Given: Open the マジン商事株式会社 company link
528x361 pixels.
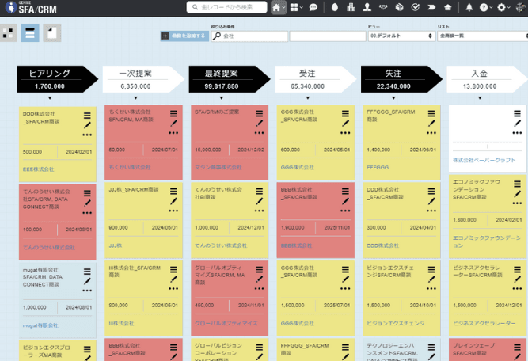Looking at the screenshot, I should coord(218,167).
